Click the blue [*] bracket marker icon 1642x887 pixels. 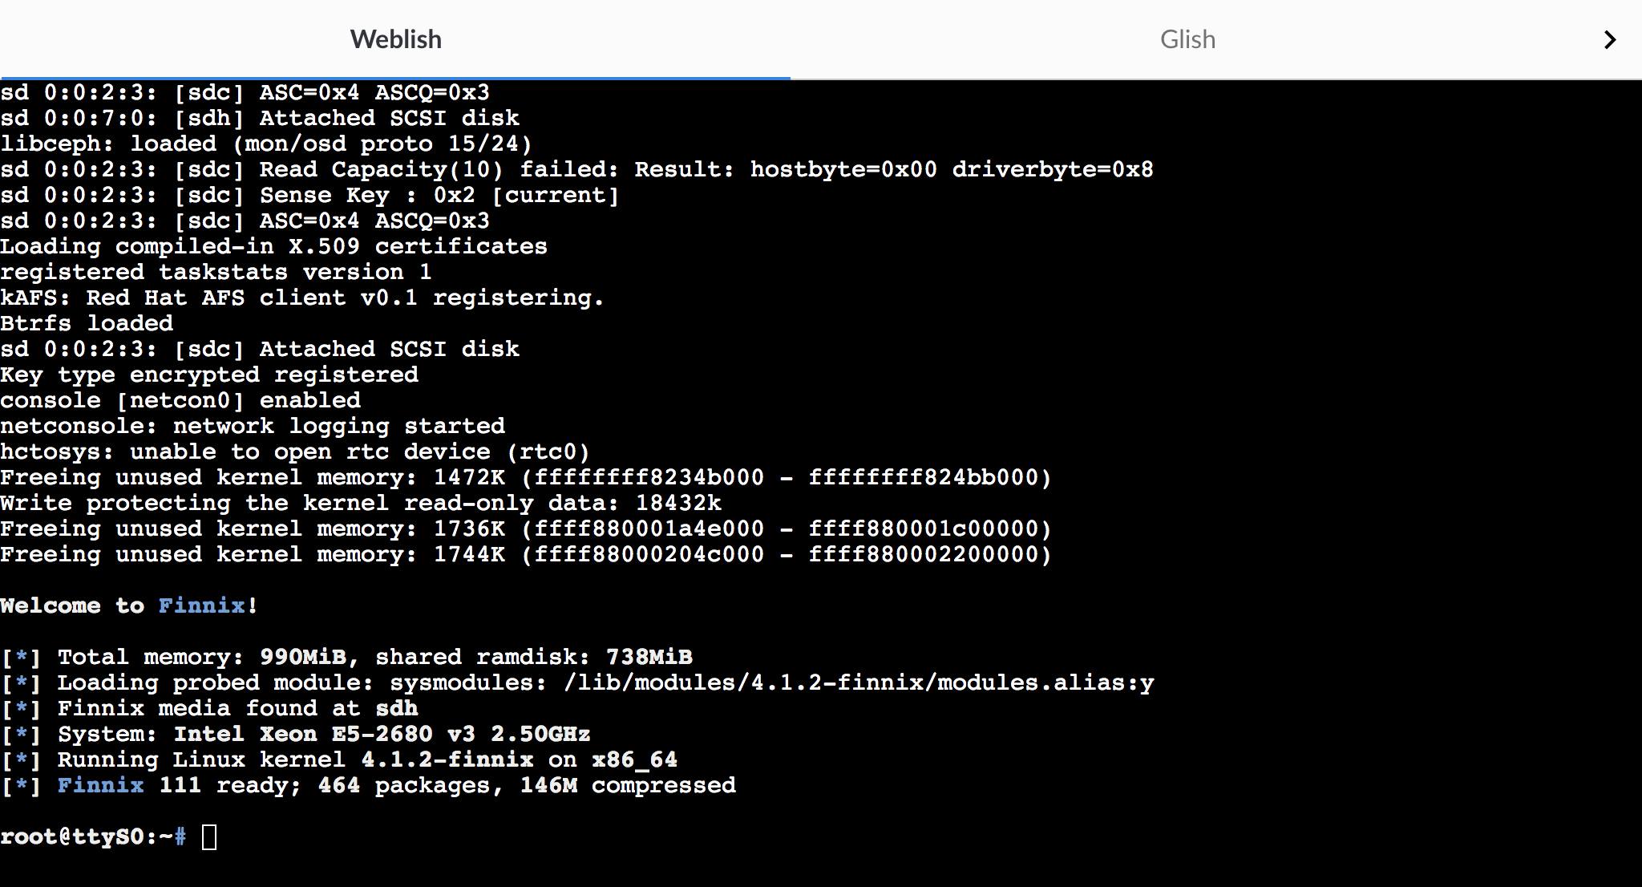22,657
